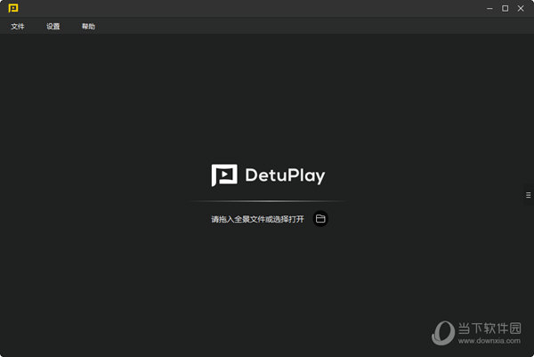Click the 请拖入全景文件或选择打开 prompt text
This screenshot has width=534, height=357.
coord(257,219)
